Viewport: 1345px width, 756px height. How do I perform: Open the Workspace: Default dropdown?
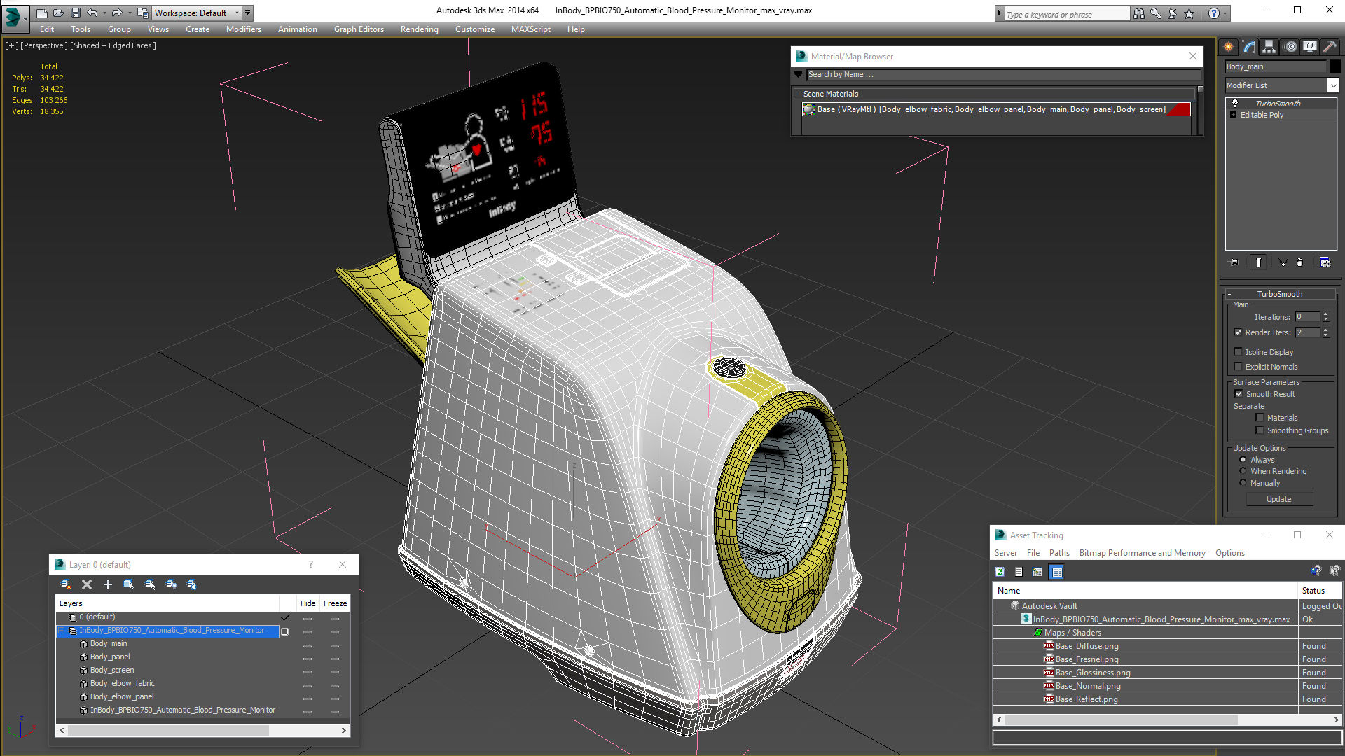click(x=196, y=13)
